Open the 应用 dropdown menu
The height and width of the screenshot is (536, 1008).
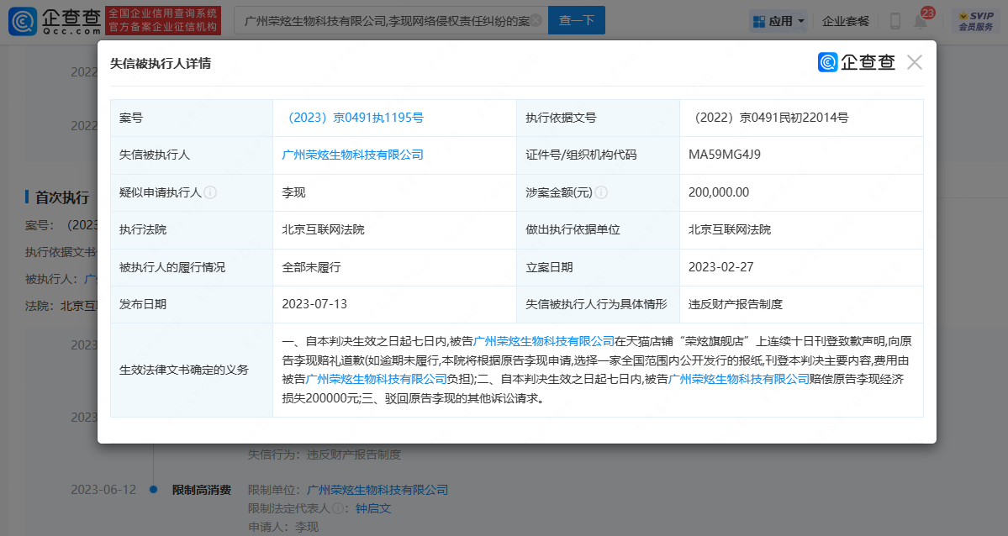point(778,21)
